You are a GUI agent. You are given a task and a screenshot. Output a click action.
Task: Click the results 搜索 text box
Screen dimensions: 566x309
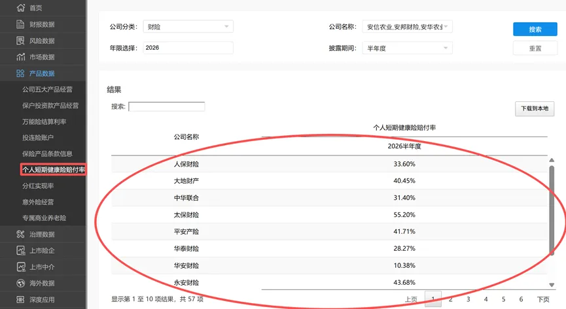pyautogui.click(x=167, y=106)
